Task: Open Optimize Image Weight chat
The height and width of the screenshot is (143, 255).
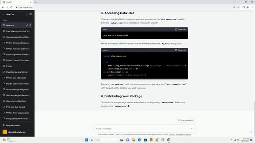Action: [17, 89]
